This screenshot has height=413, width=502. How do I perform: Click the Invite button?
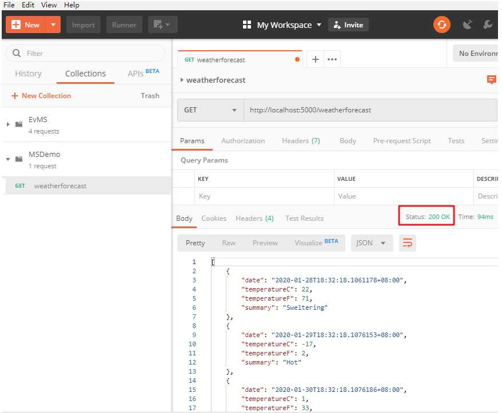click(348, 25)
